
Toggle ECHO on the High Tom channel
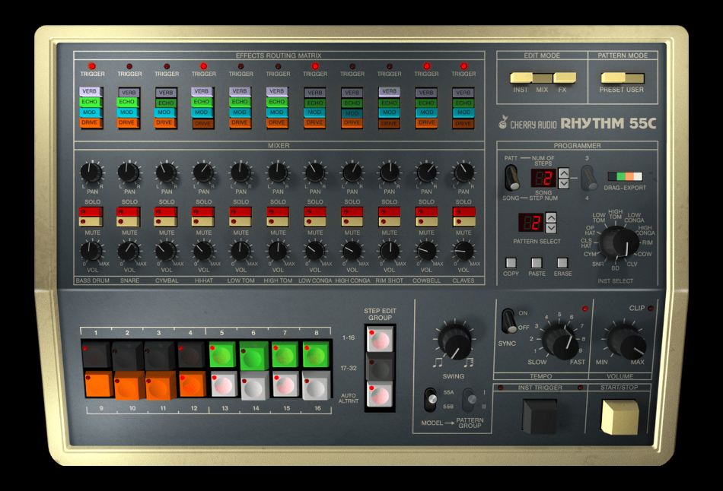coord(277,102)
